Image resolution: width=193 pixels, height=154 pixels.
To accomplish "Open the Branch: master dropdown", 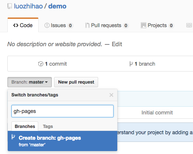I will [29, 82].
